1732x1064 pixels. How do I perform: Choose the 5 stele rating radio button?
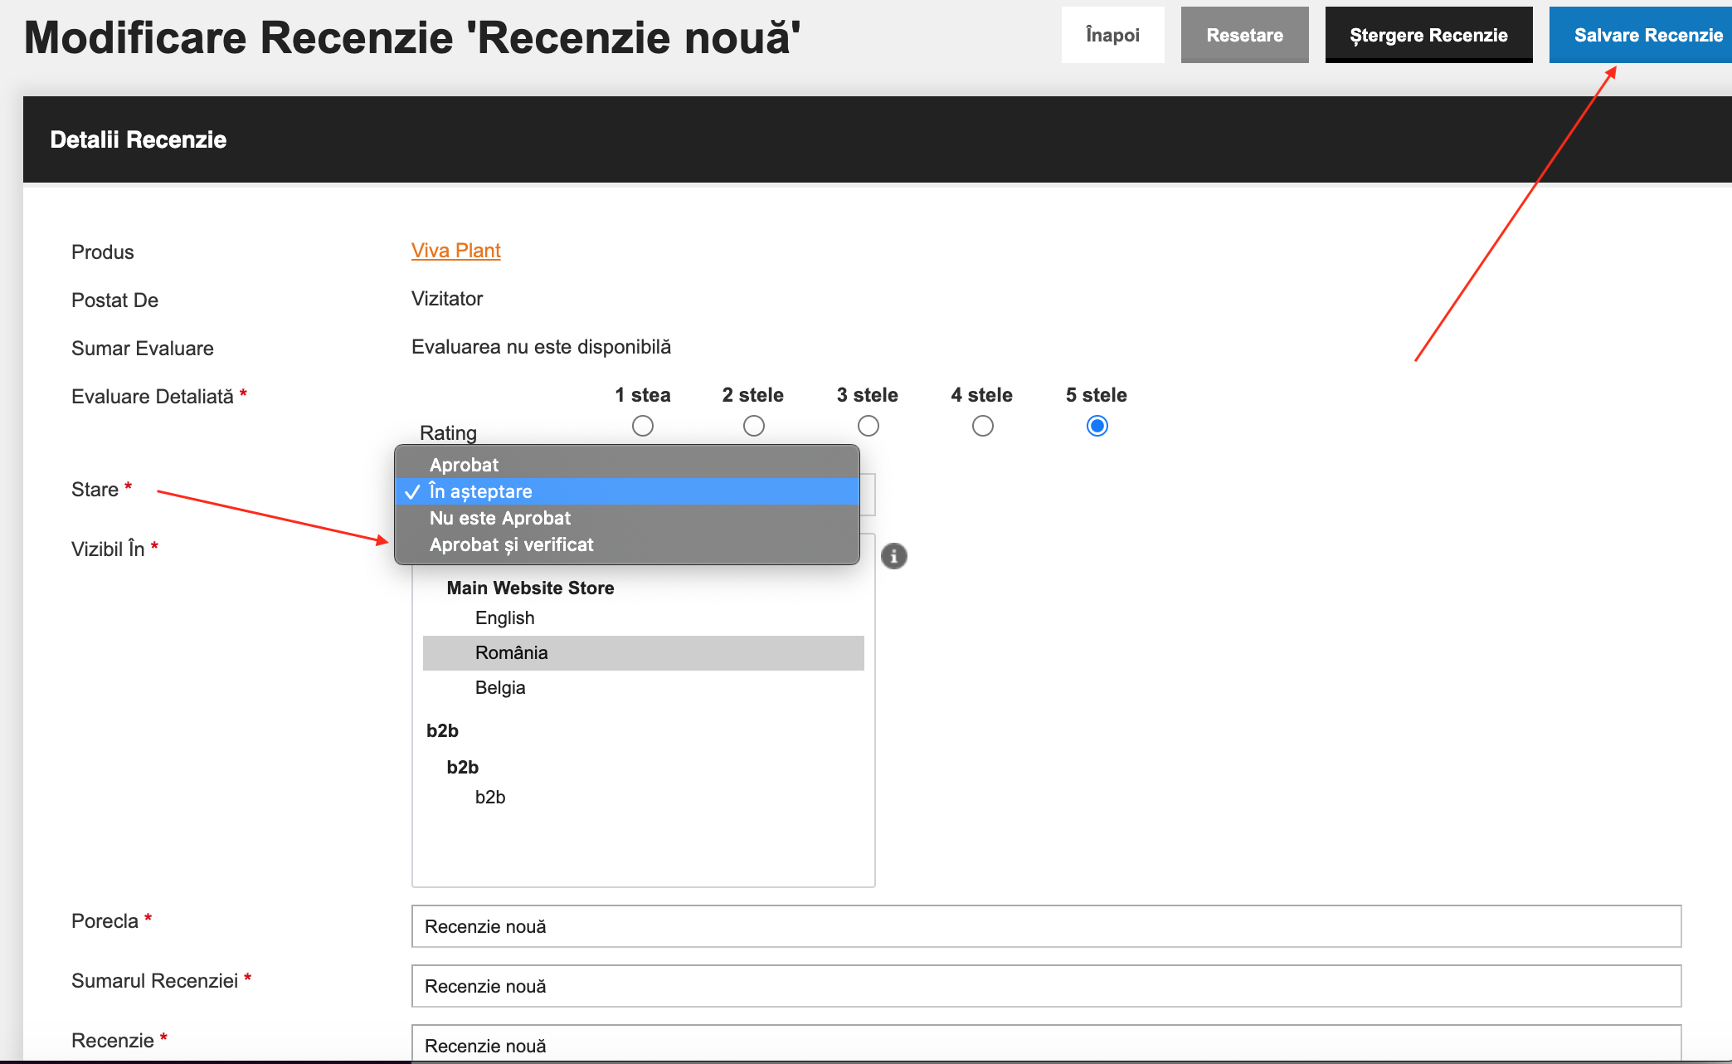tap(1097, 426)
